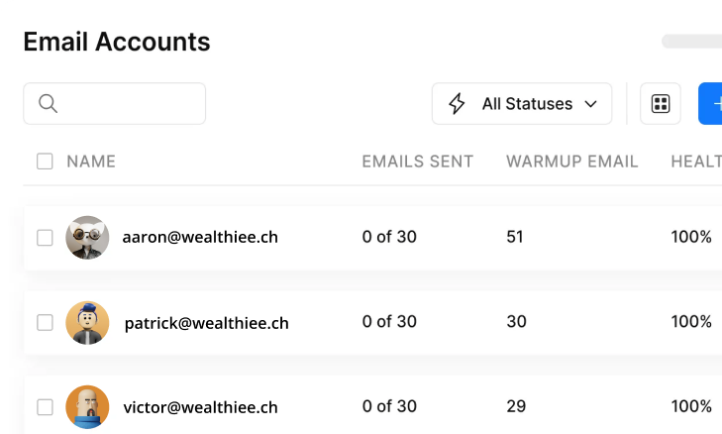Click the magnifying glass search icon
Viewport: 722px width, 434px height.
(x=48, y=104)
